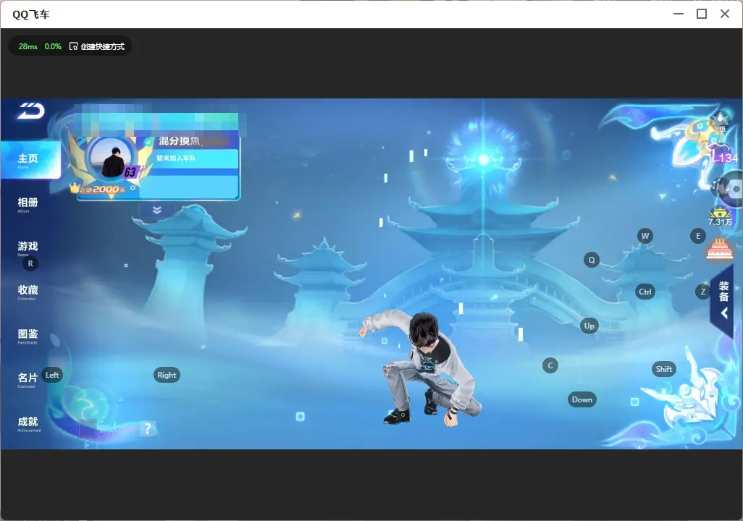Viewport: 743px width, 521px height.
Task: Click the 暂未加入车队 team status
Action: coord(176,158)
